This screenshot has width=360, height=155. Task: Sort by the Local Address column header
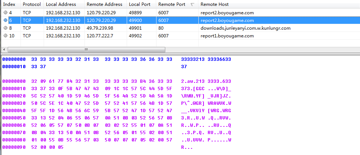point(64,4)
